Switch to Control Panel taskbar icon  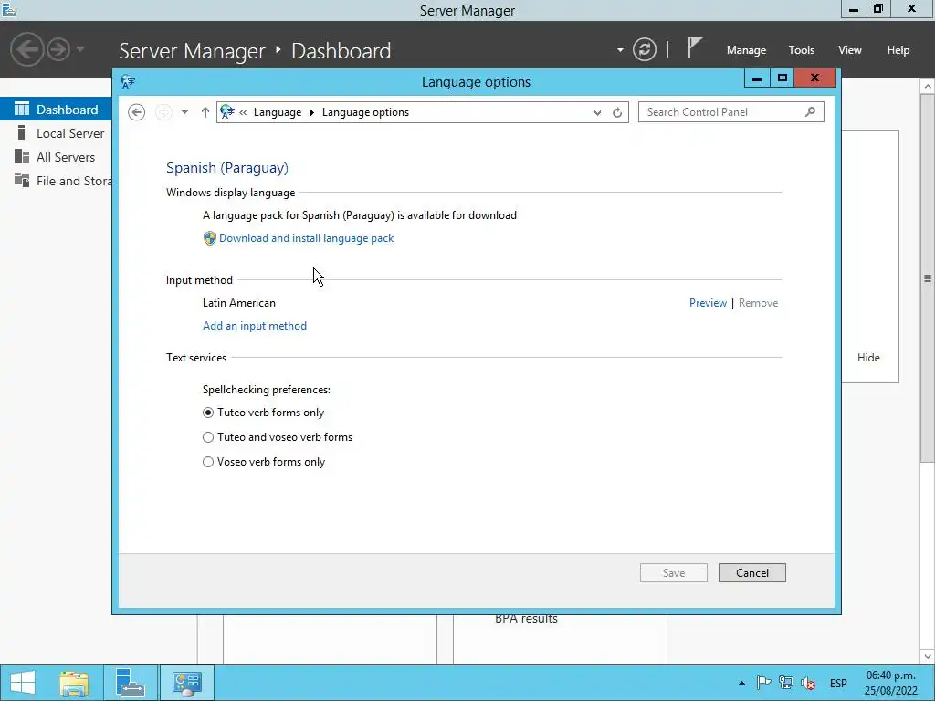coord(187,683)
